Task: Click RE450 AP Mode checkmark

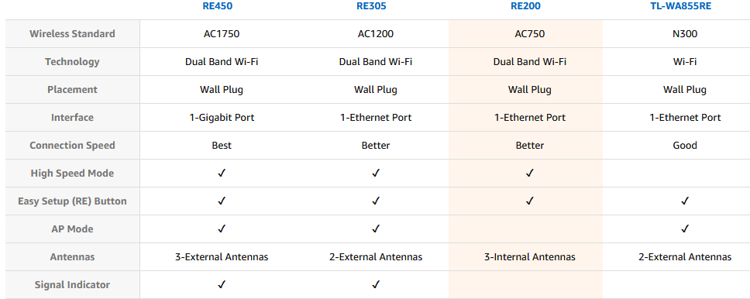Action: pos(222,229)
